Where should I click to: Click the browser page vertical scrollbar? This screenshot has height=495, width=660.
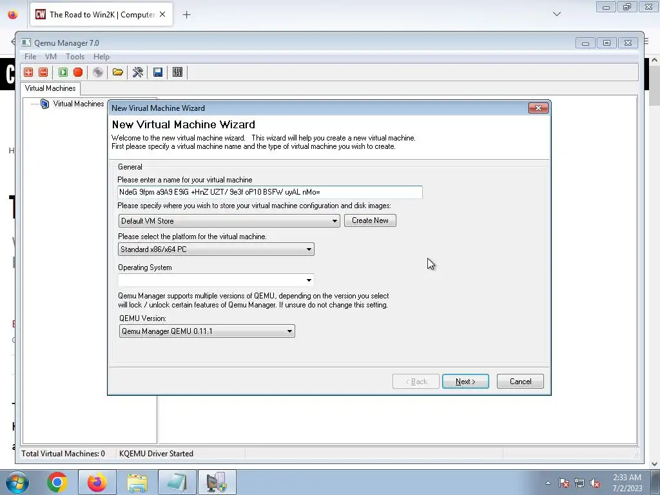[655, 261]
